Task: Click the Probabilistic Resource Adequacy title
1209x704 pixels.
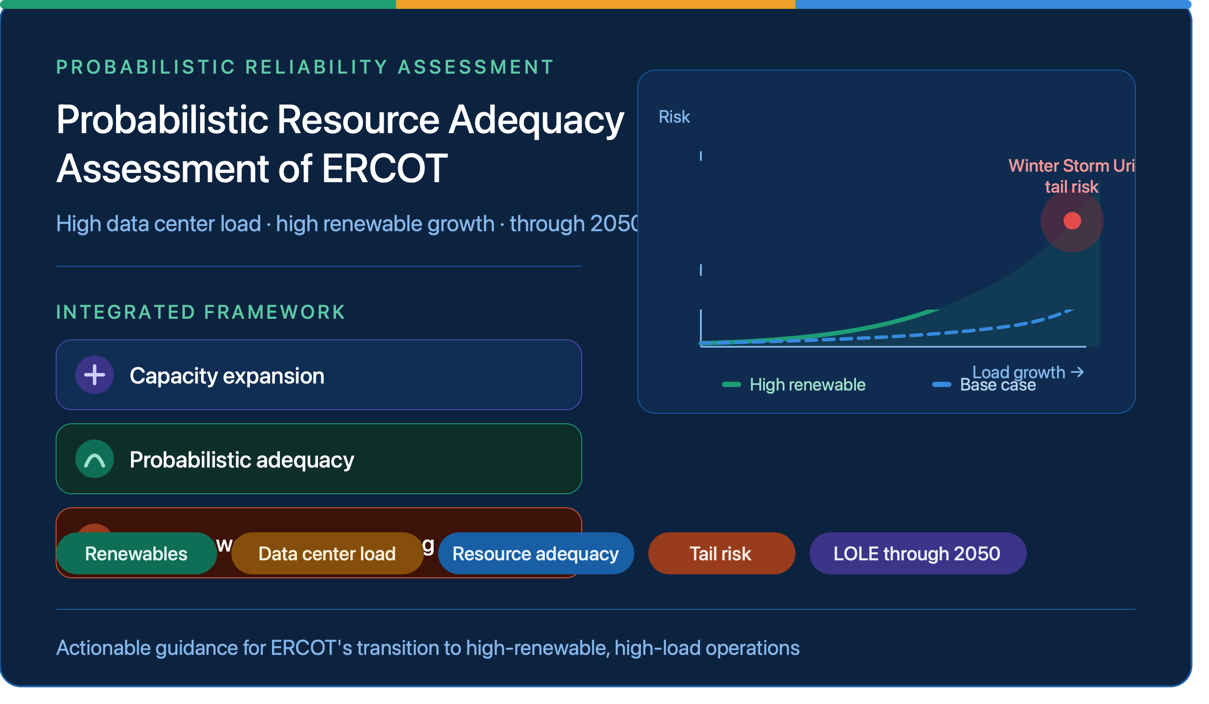Action: [x=340, y=144]
